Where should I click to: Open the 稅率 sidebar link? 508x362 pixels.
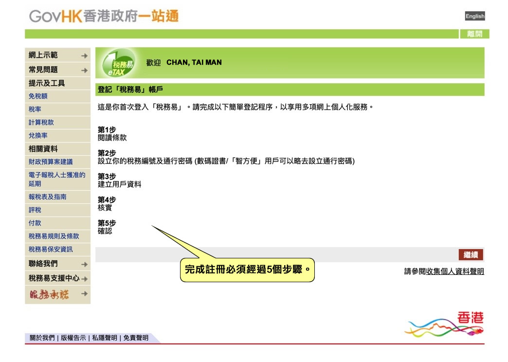coord(35,109)
